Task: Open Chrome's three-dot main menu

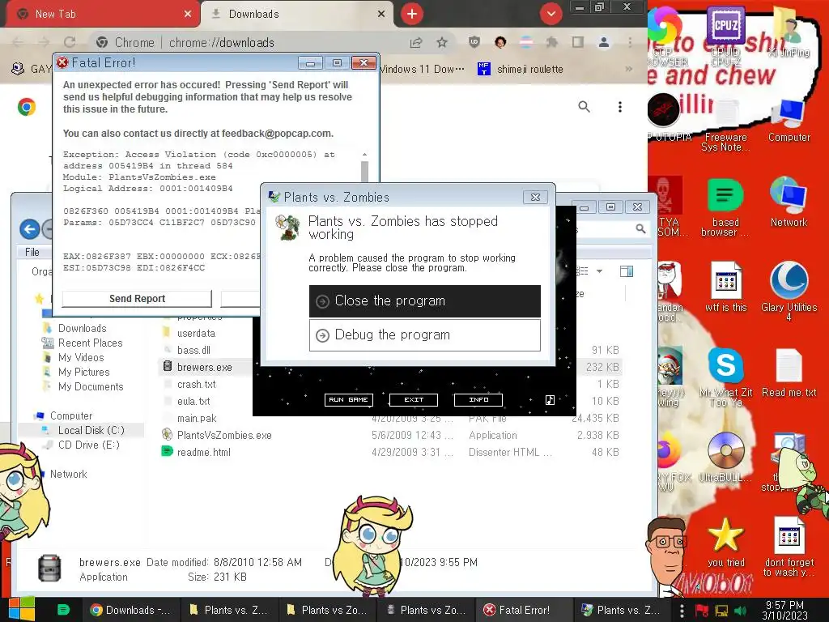Action: [x=630, y=42]
